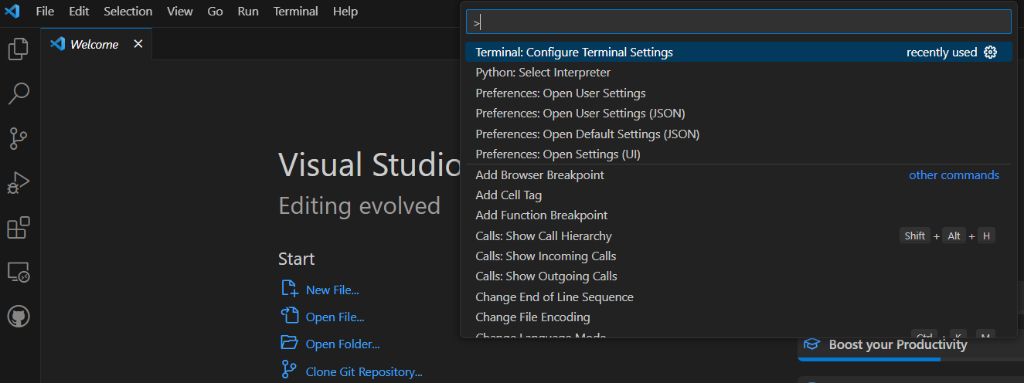
Task: Open the Go menu
Action: (215, 12)
